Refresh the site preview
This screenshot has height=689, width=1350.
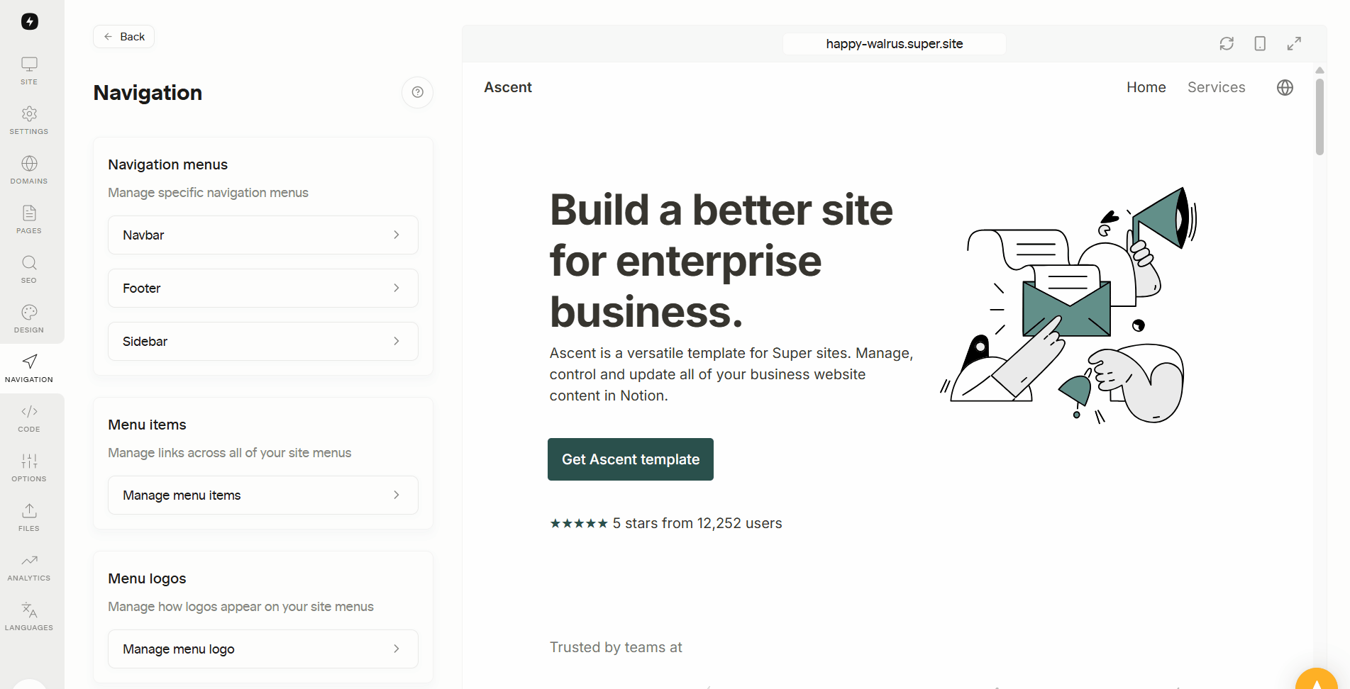coord(1227,43)
